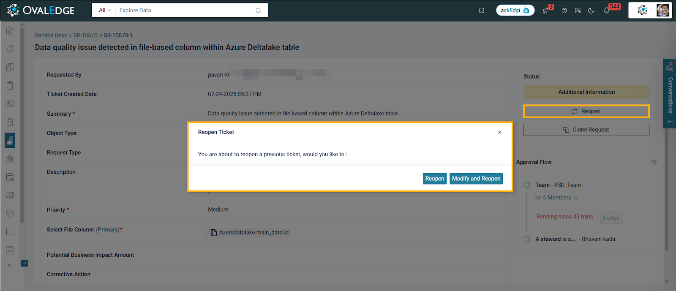The width and height of the screenshot is (676, 291).
Task: Open the Governance bank icon in sidebar
Action: pos(10,159)
